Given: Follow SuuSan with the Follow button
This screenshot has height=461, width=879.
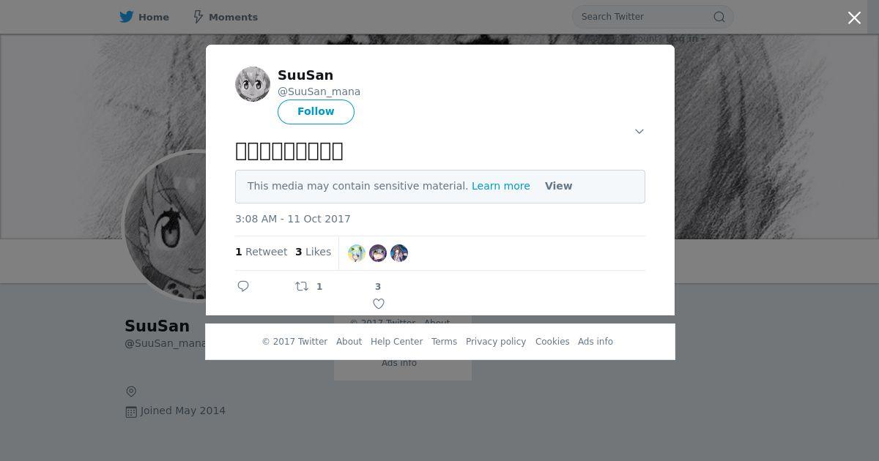Looking at the screenshot, I should coord(316,112).
